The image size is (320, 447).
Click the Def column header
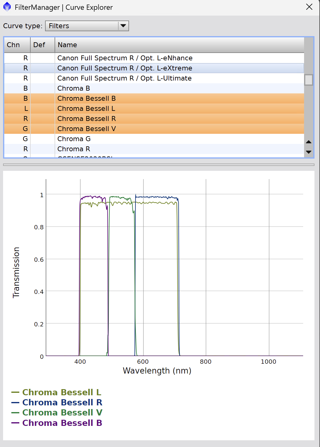pyautogui.click(x=43, y=45)
